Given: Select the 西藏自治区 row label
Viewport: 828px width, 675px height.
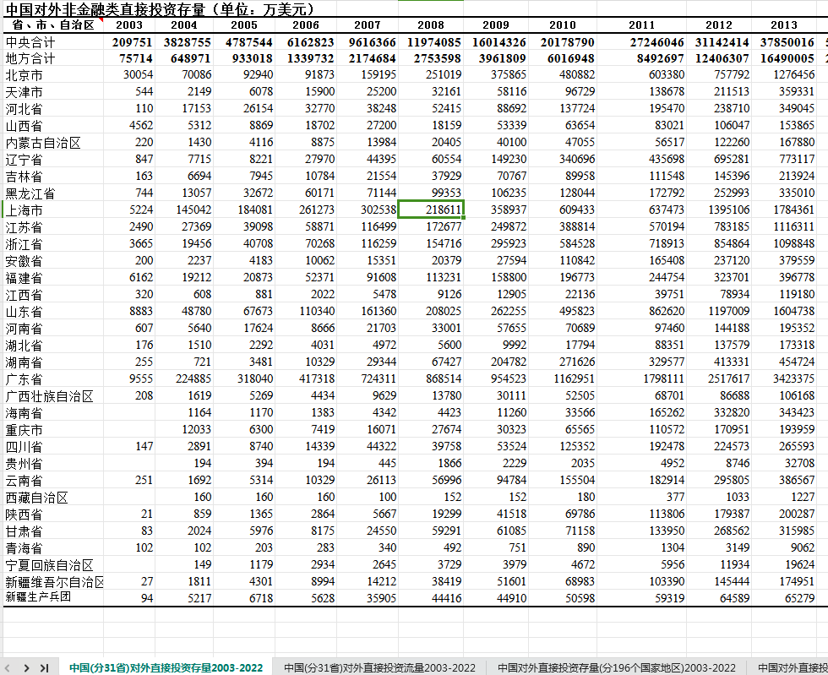Looking at the screenshot, I should click(x=53, y=498).
